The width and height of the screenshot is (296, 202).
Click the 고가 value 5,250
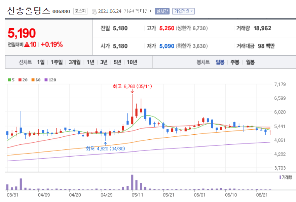coord(167,28)
